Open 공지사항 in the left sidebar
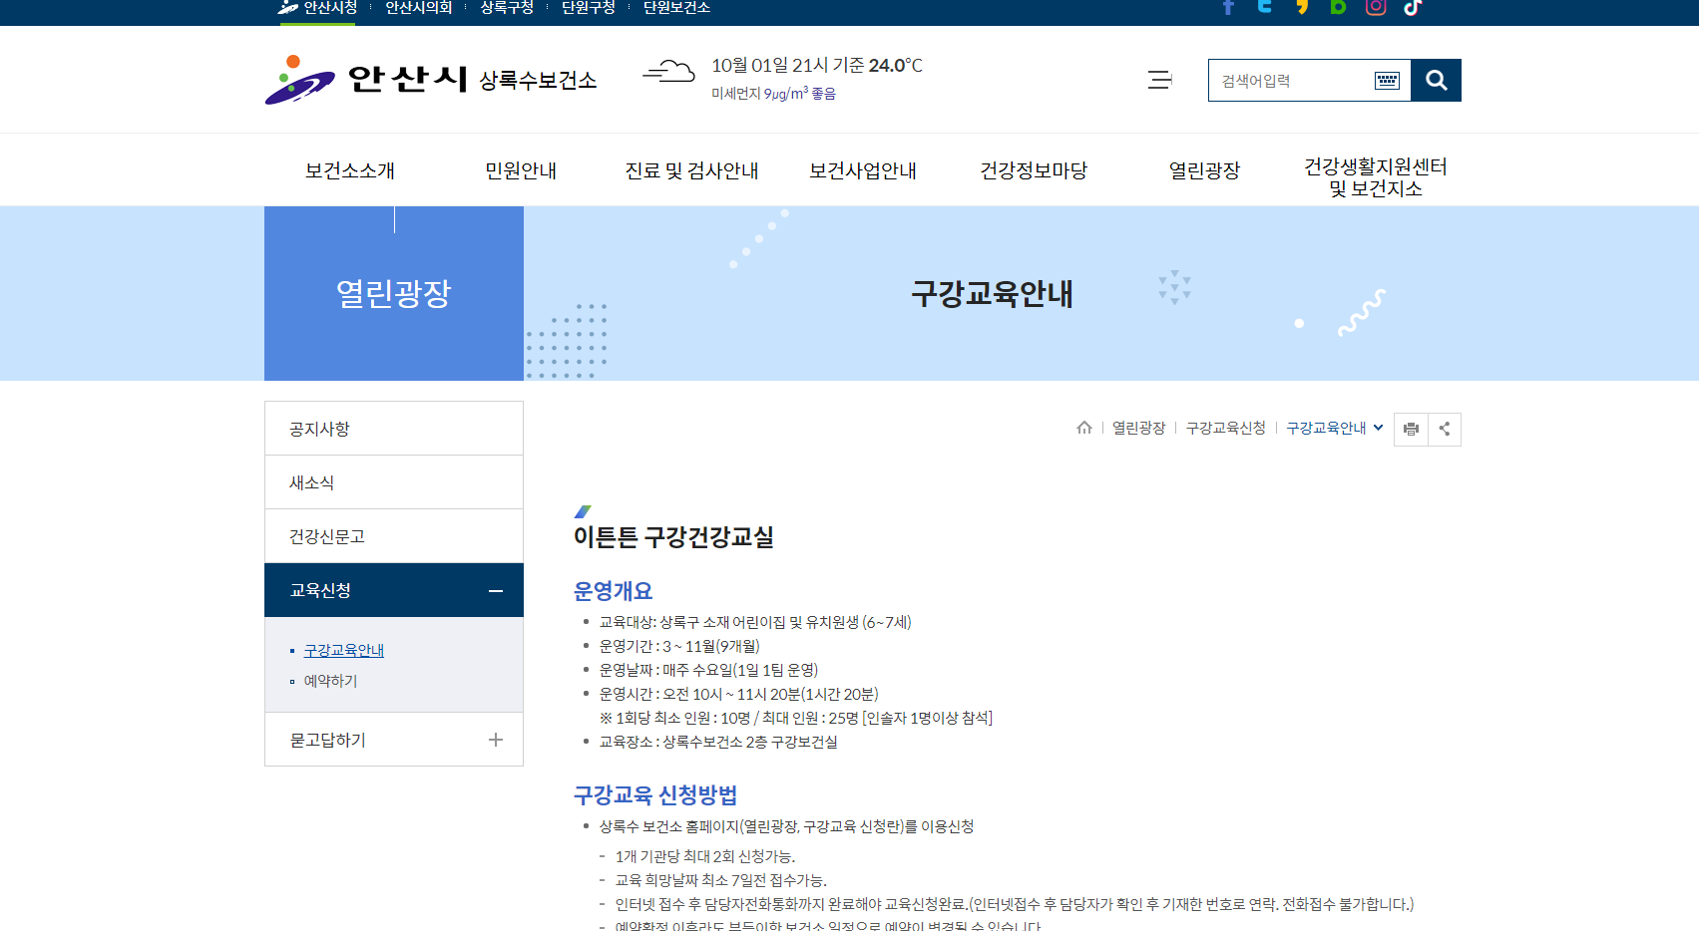This screenshot has width=1699, height=931. coord(319,429)
